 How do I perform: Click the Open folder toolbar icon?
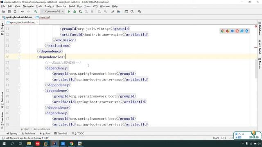tap(3, 11)
